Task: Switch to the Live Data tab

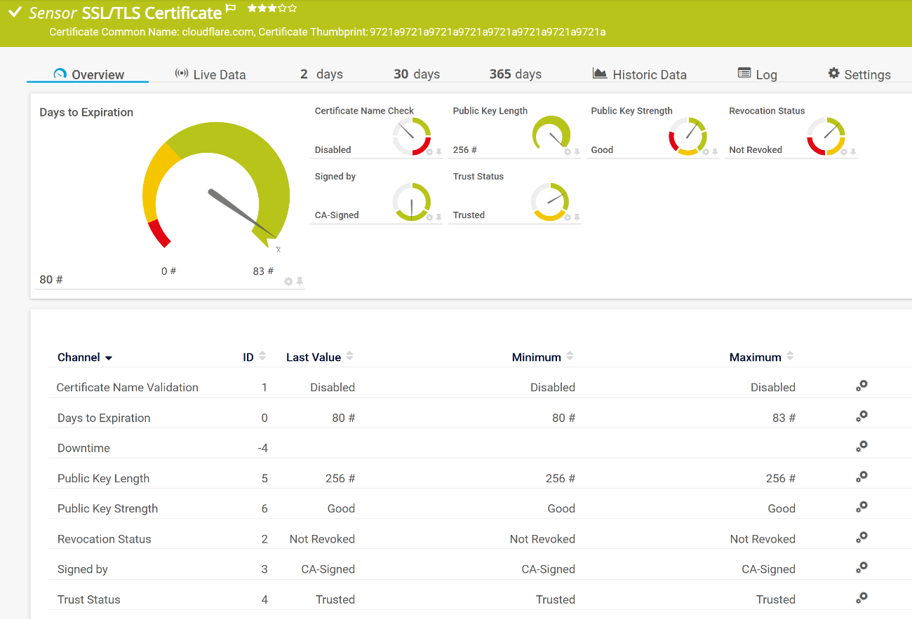Action: pos(210,74)
